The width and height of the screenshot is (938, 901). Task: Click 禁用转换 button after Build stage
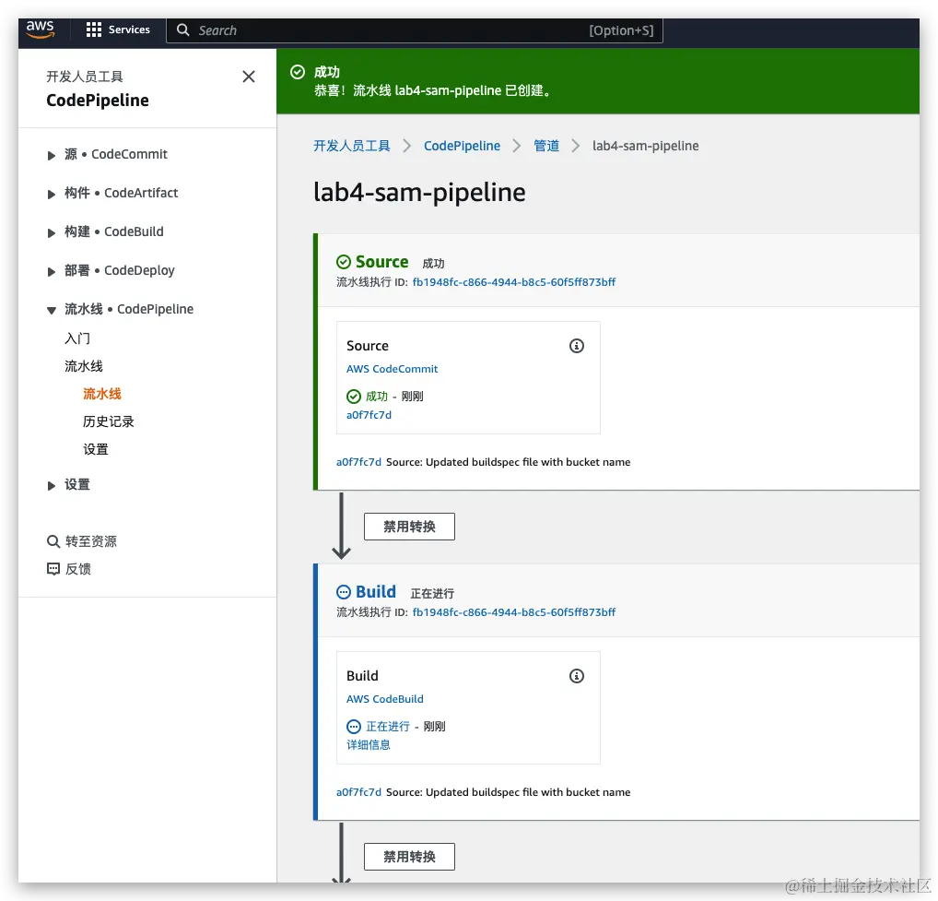(x=409, y=857)
